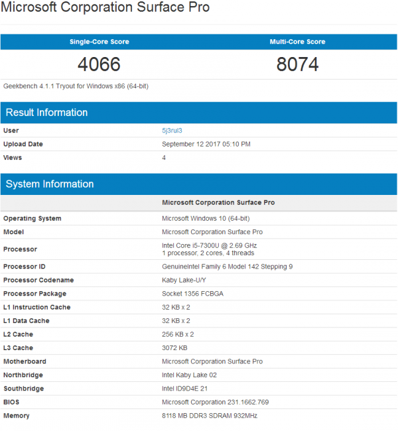Select the Southbridge row label
Image resolution: width=398 pixels, height=431 pixels.
[x=24, y=389]
